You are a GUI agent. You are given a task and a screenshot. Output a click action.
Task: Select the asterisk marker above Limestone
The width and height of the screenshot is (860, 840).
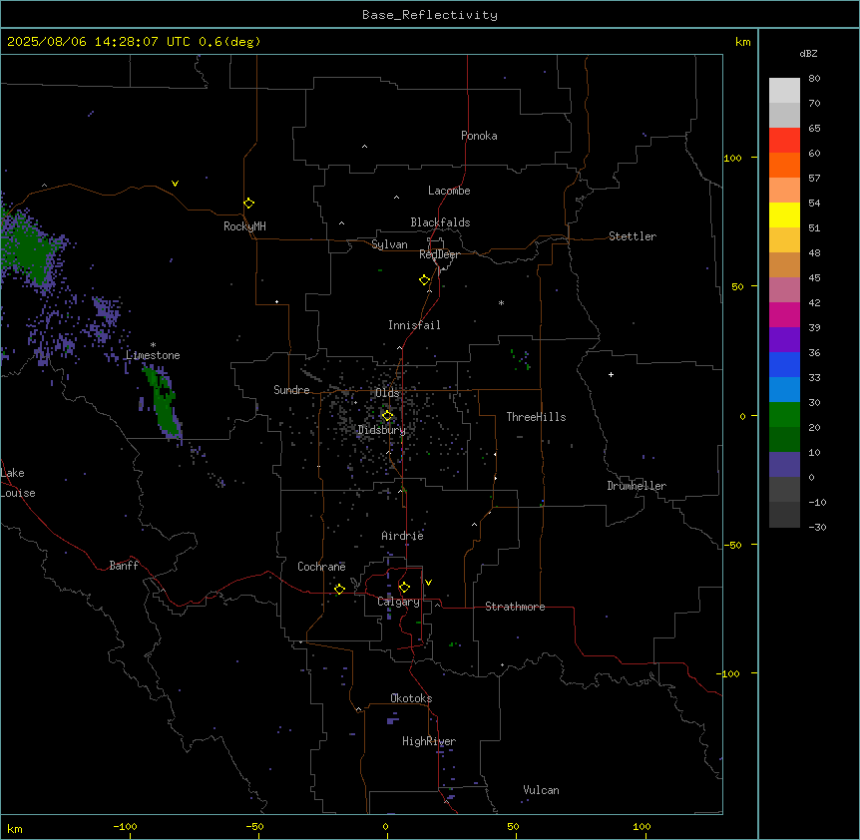(x=153, y=345)
